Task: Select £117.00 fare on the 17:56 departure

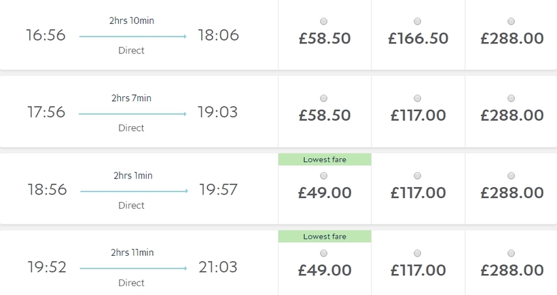Action: pos(417,98)
